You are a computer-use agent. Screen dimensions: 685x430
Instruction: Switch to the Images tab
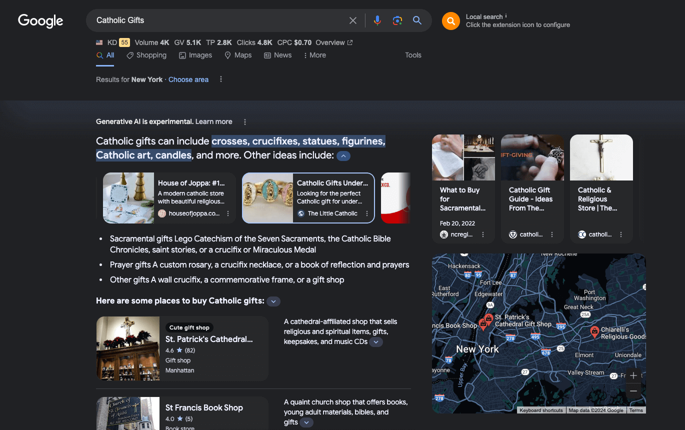(195, 55)
